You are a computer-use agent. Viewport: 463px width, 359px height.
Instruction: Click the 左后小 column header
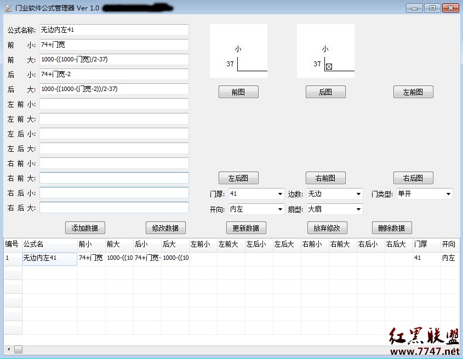click(x=259, y=244)
